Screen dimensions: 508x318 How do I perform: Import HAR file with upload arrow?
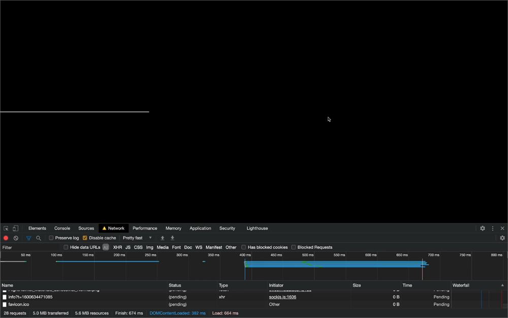163,238
